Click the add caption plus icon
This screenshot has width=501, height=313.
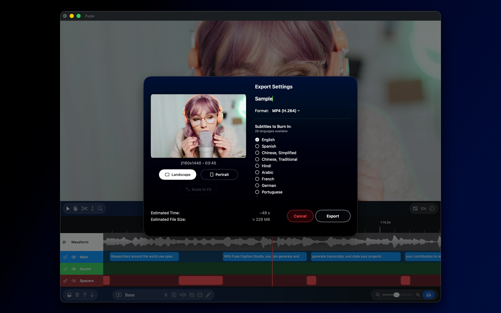click(174, 295)
